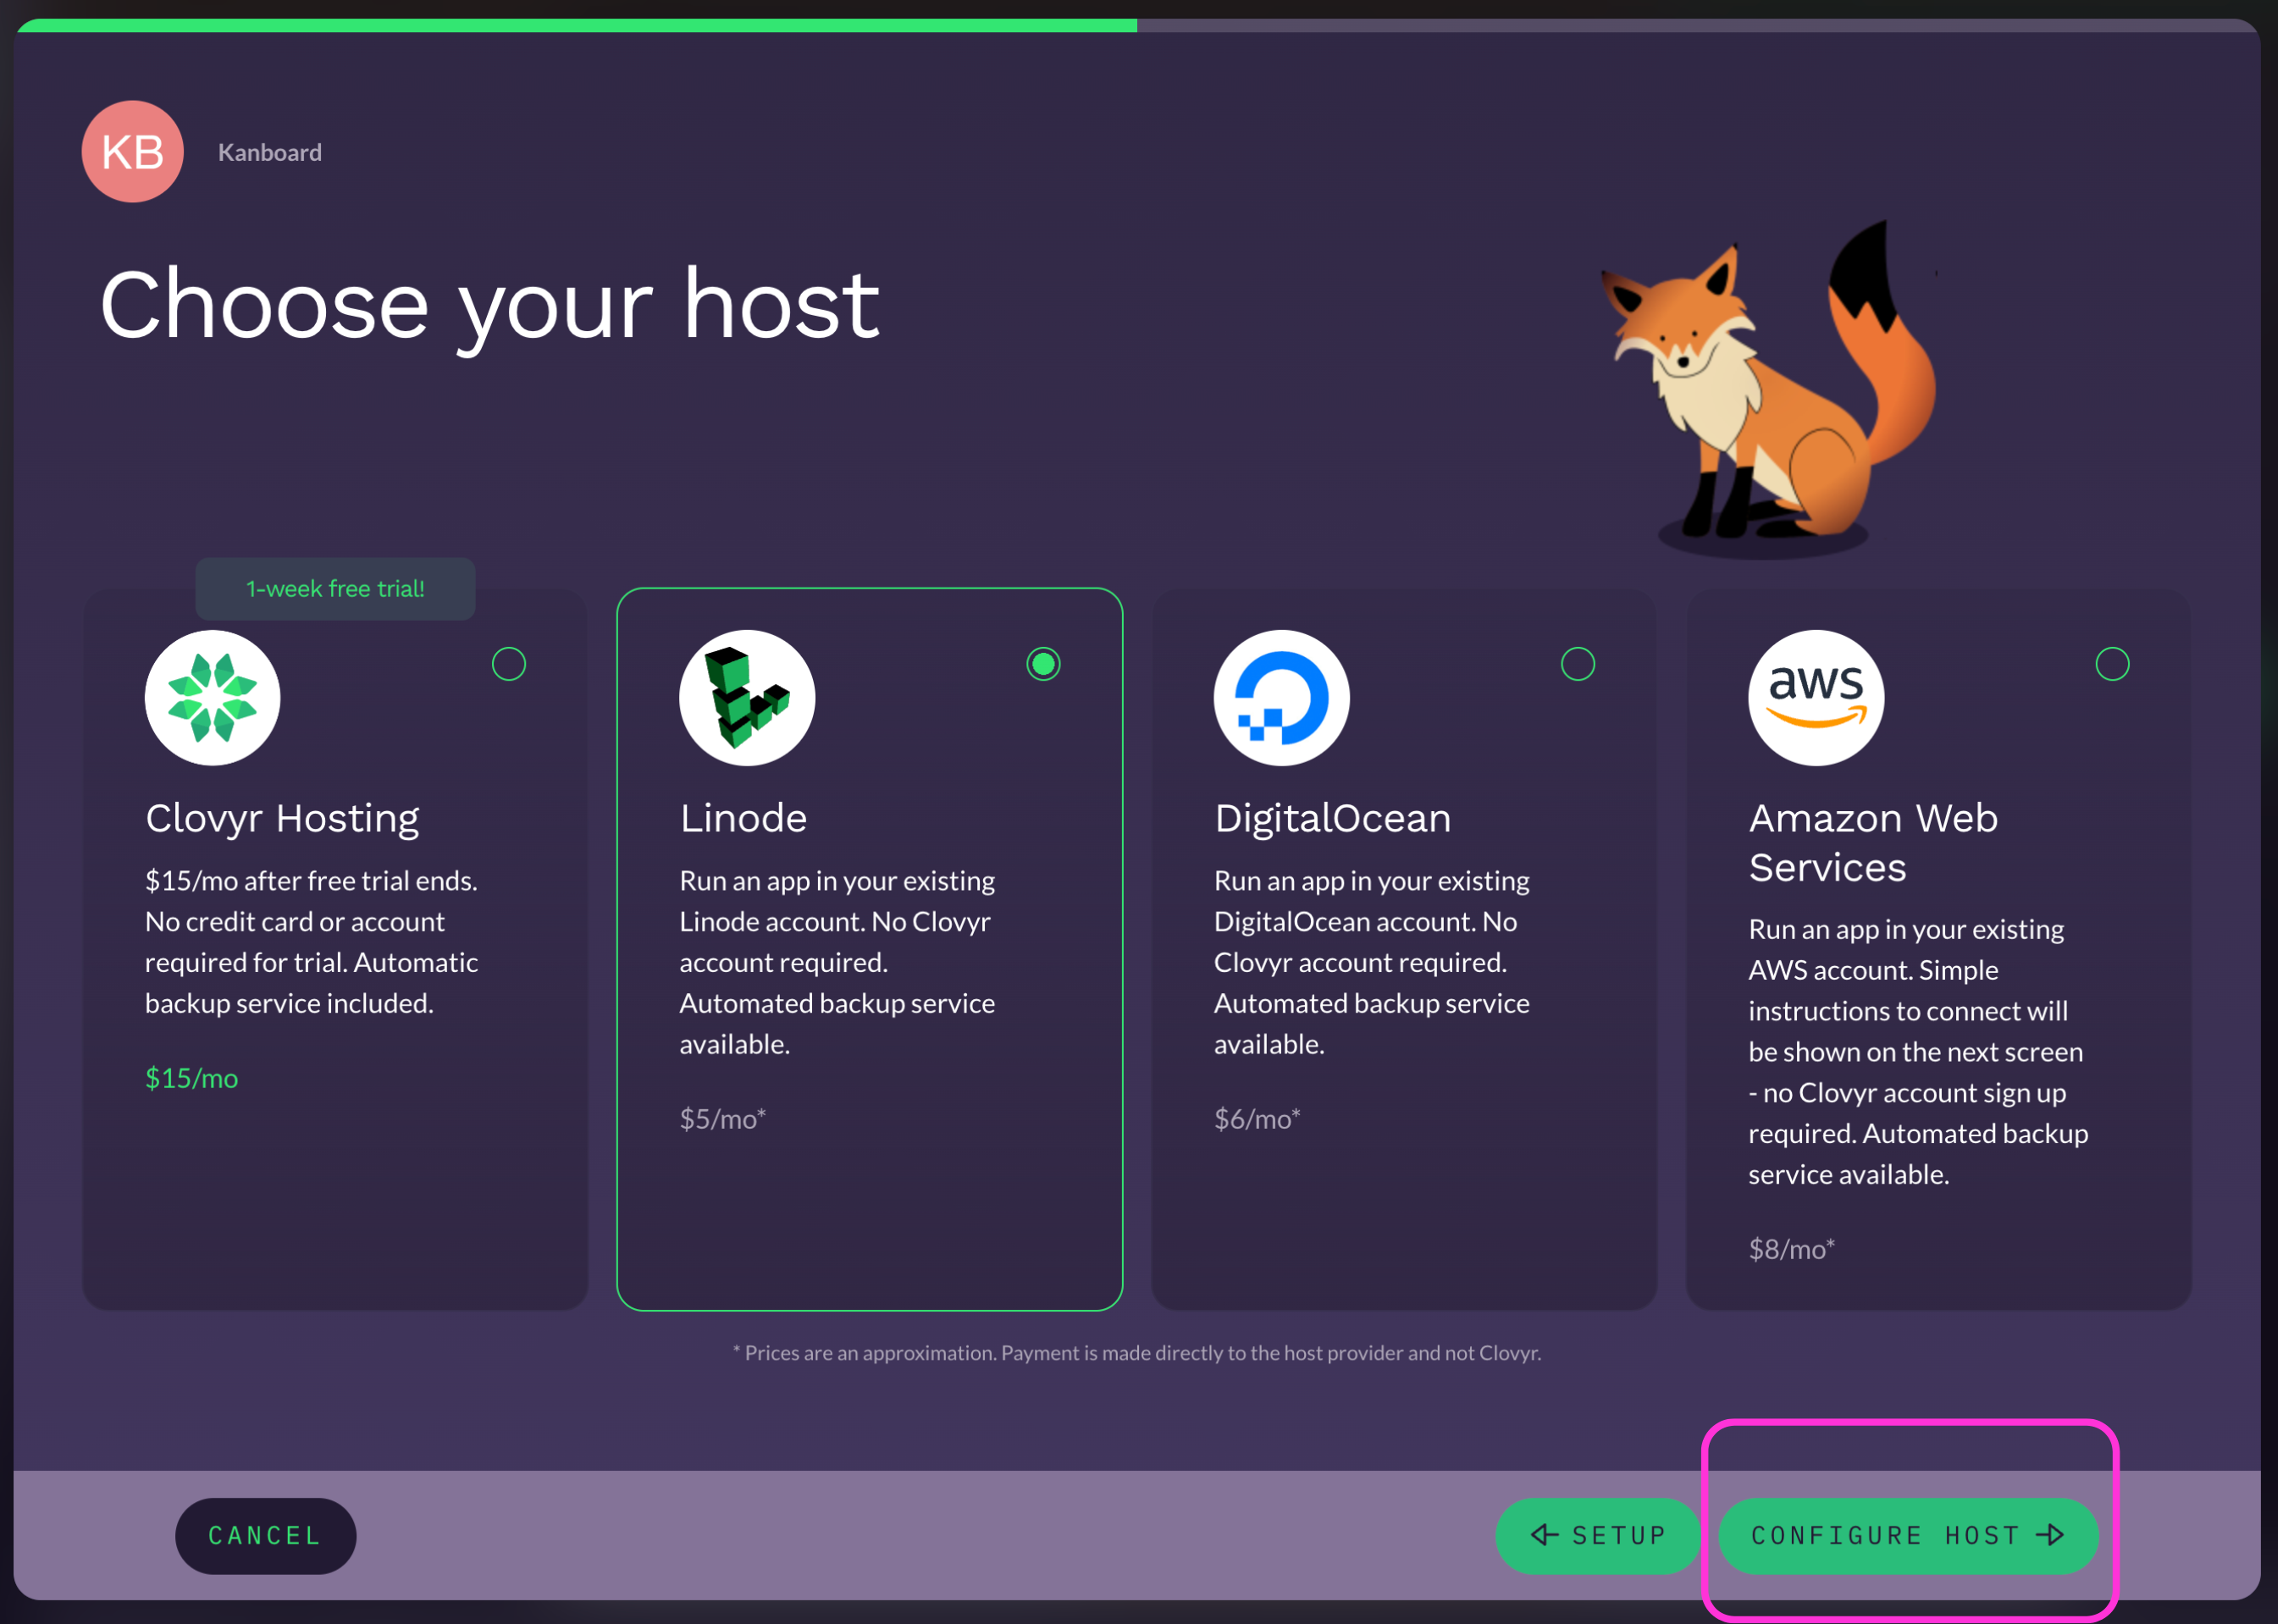2283x1624 pixels.
Task: Select the Amazon Web Services radio button
Action: 2114,665
